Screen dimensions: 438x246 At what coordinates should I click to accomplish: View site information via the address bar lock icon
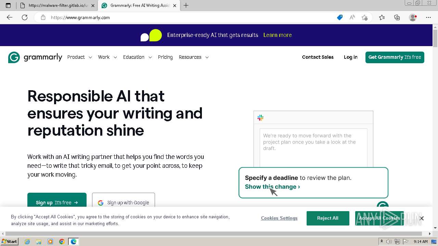43,17
